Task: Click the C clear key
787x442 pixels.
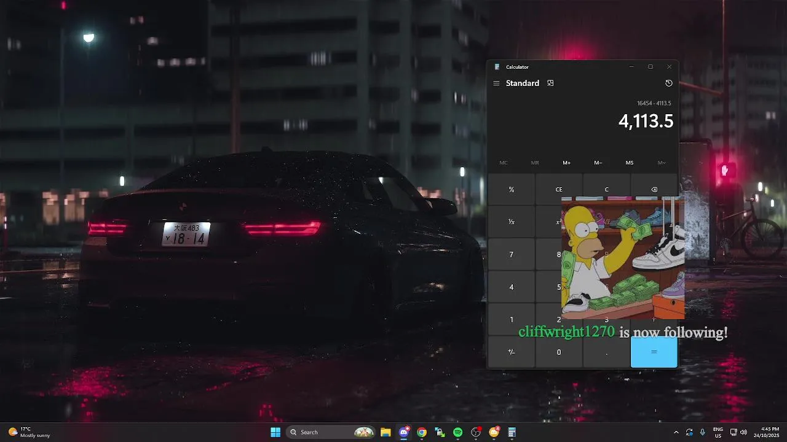Action: [606, 189]
